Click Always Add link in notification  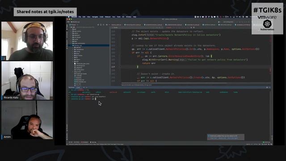click(222, 138)
